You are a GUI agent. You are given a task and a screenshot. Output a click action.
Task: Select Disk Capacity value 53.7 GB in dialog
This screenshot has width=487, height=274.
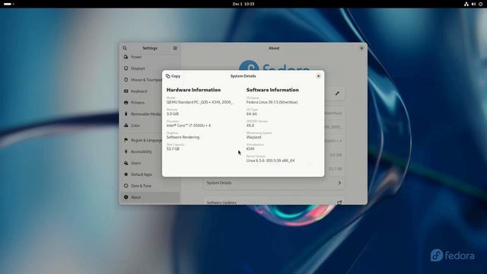173,149
